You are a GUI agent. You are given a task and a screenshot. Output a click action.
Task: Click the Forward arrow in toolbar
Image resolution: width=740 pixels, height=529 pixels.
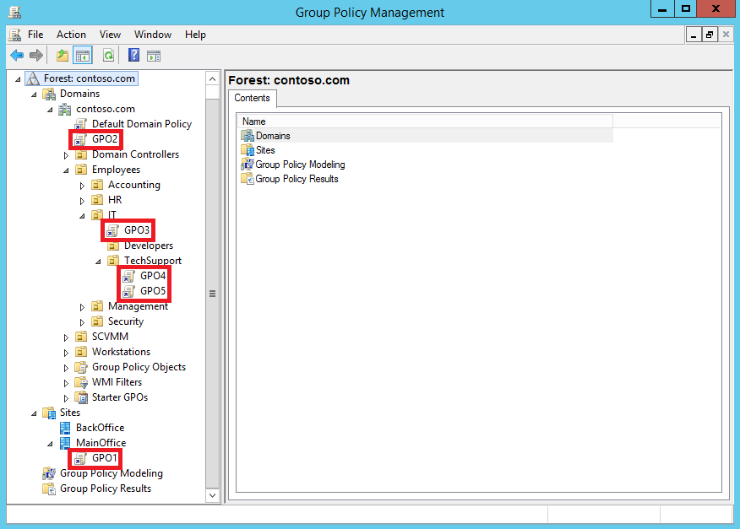[x=35, y=56]
